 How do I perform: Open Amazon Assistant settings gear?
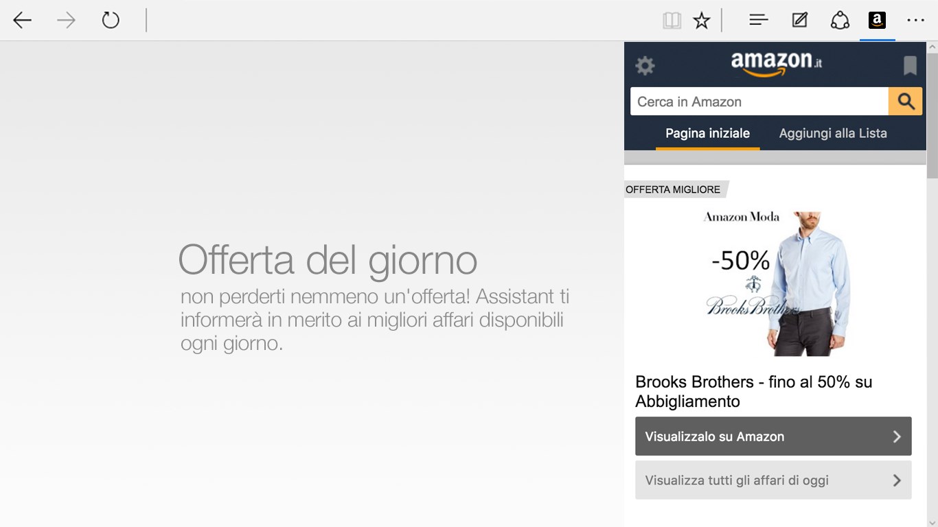(645, 66)
